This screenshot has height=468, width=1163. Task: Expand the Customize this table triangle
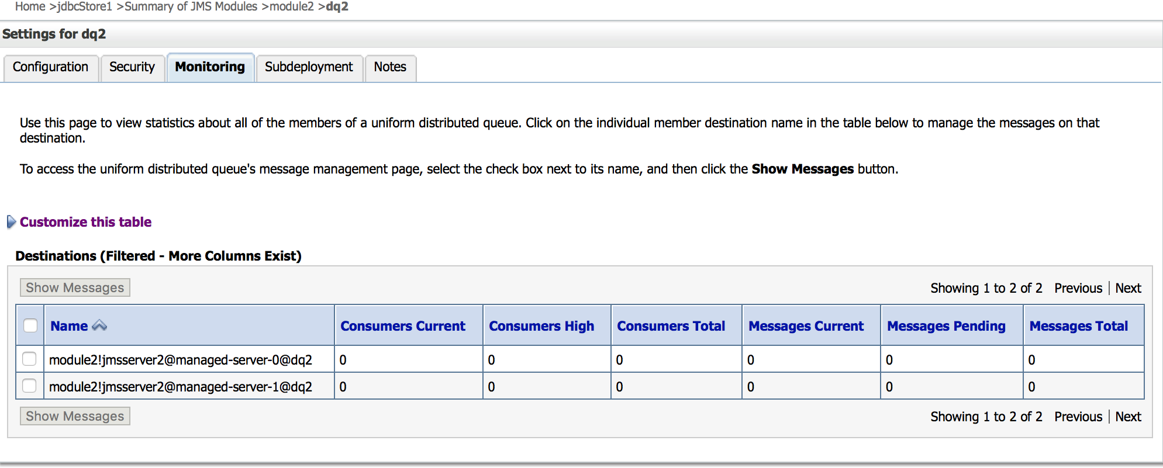coord(11,222)
